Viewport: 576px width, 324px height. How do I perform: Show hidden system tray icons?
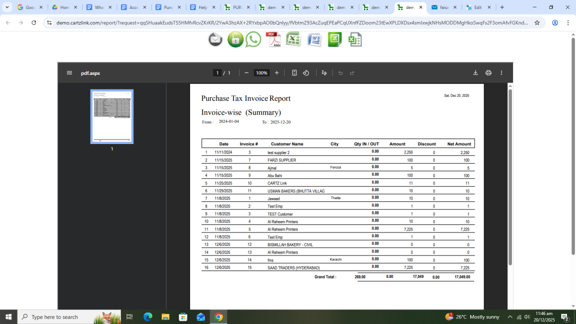510,317
